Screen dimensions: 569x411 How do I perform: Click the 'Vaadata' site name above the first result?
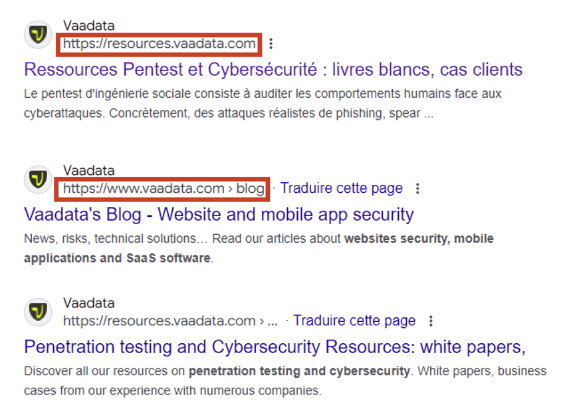point(89,26)
